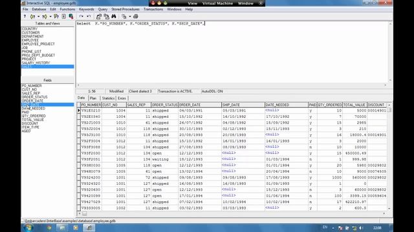
Task: Click the SQL editor horizontal scrollbar right arrow
Action: tap(386, 85)
